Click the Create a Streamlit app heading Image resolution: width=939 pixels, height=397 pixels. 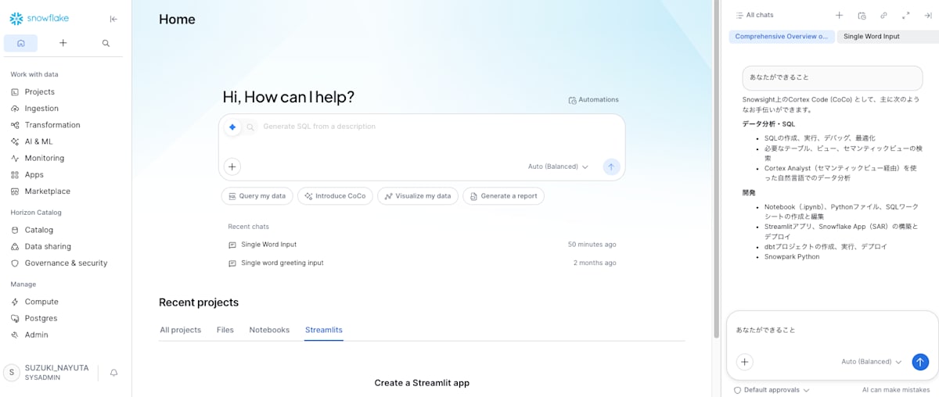pos(422,383)
